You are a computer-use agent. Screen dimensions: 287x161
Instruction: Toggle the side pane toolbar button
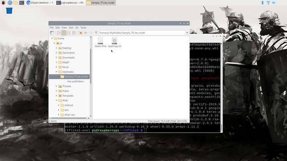click(52, 33)
